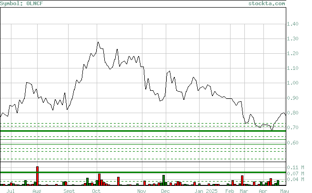Click the Feb month axis label

230,191
